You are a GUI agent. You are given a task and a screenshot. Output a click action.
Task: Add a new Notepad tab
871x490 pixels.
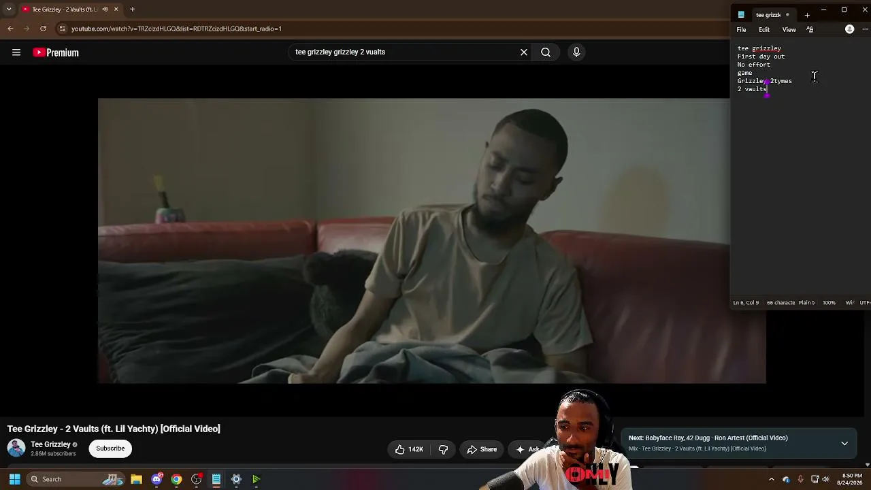(x=807, y=15)
